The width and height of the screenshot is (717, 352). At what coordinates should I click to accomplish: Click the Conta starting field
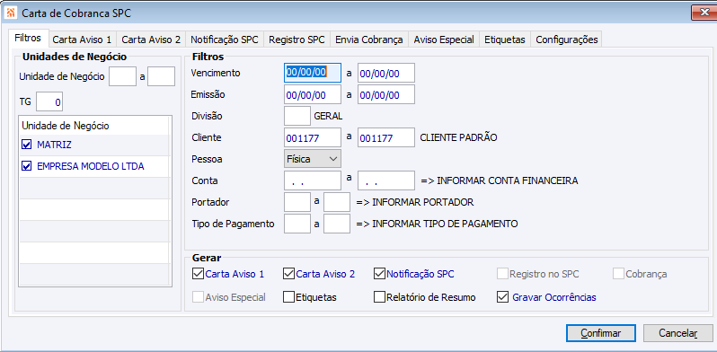tap(313, 180)
